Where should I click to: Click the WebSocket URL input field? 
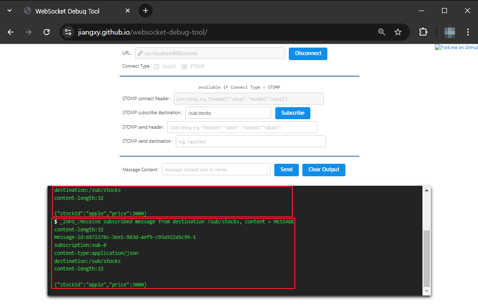point(210,53)
